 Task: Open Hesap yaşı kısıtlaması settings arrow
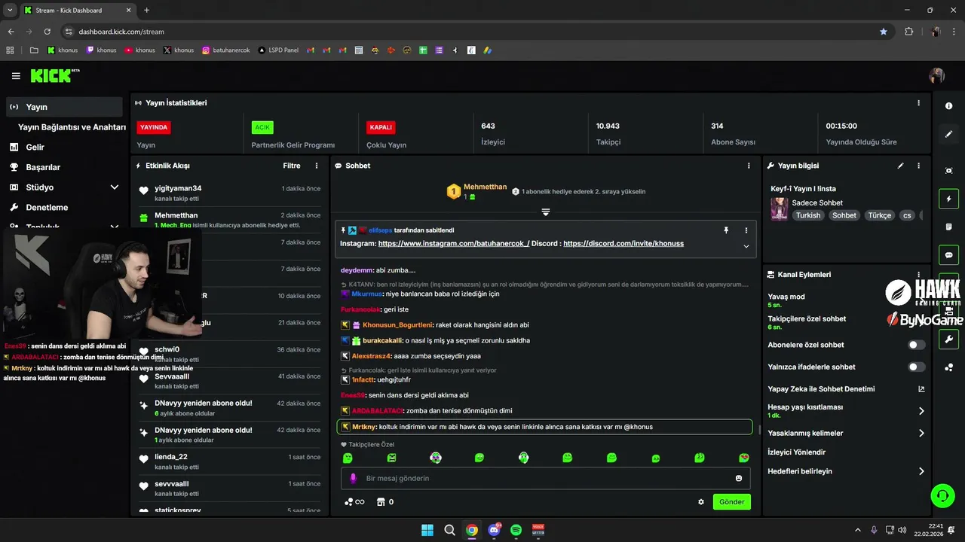pyautogui.click(x=921, y=411)
